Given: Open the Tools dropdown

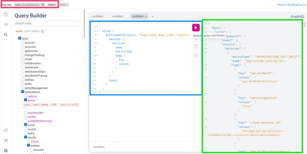Looking at the screenshot, I should point(64,5).
